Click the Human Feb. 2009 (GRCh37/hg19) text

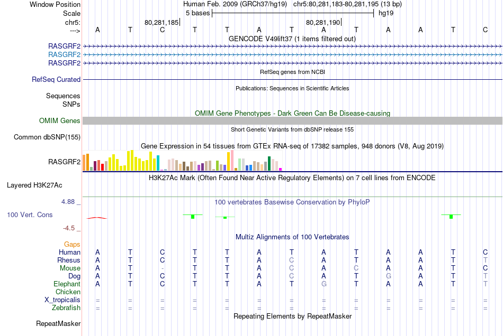(235, 4)
